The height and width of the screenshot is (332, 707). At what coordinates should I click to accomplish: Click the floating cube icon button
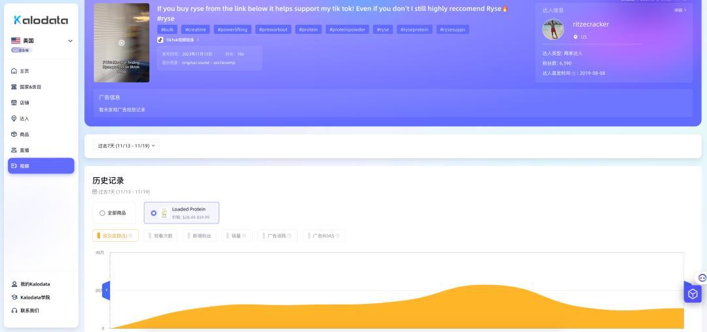(693, 293)
